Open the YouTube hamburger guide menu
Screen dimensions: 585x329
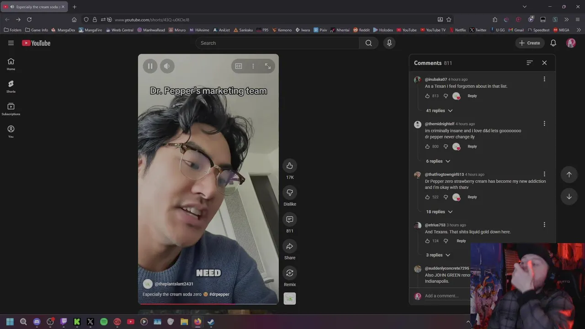(11, 43)
